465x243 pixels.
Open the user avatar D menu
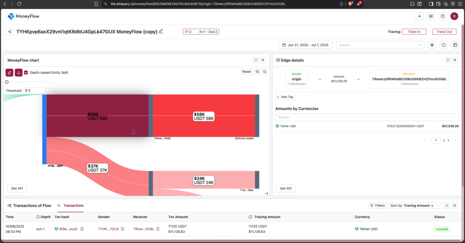click(454, 16)
